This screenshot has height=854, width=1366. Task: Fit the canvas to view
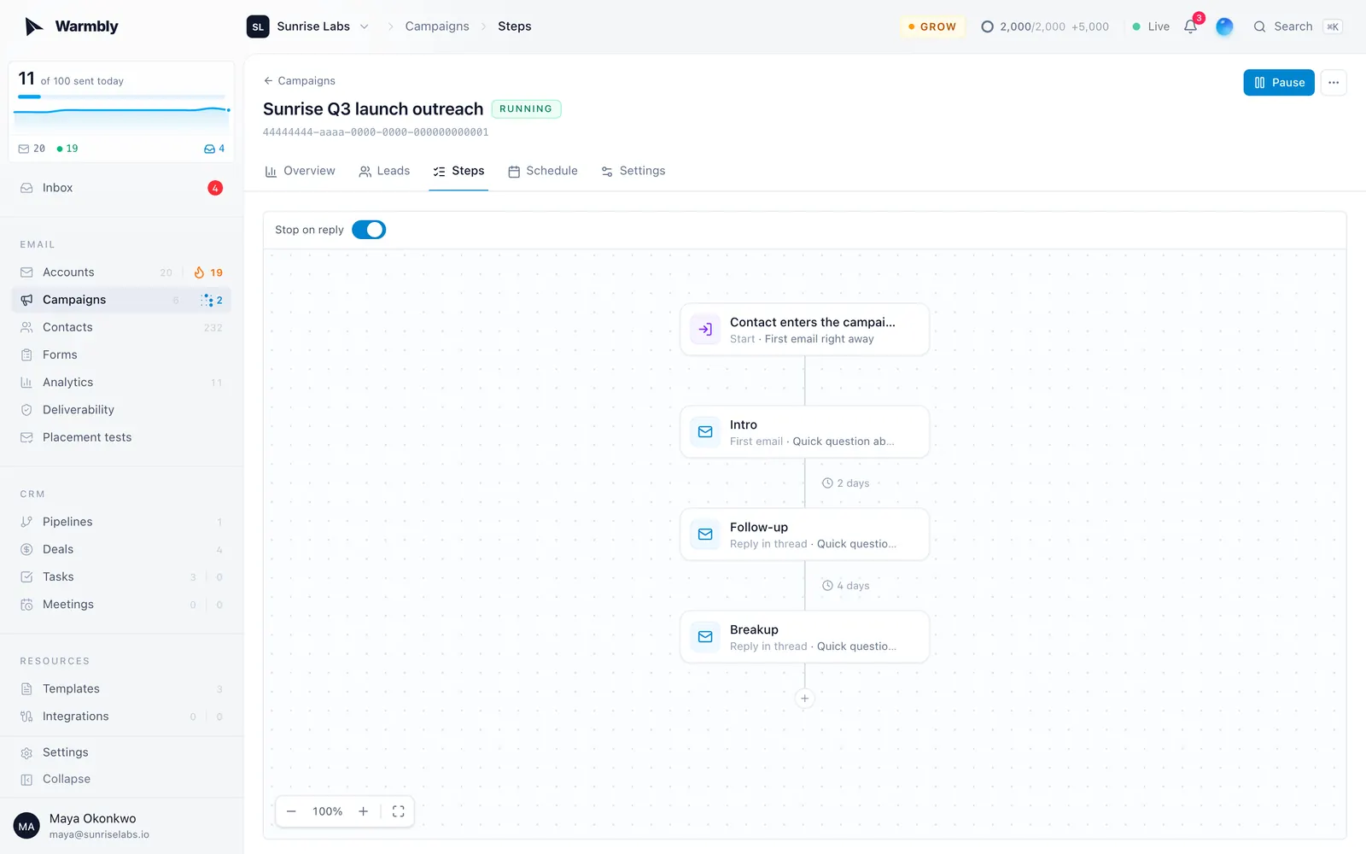point(398,811)
